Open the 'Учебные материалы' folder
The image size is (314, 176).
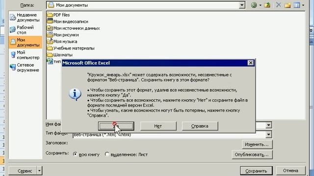click(71, 48)
